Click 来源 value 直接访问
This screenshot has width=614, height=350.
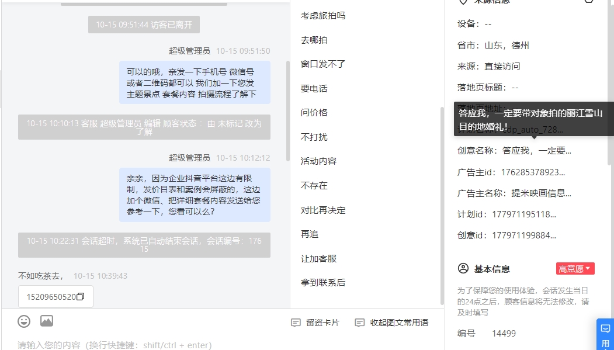[502, 67]
